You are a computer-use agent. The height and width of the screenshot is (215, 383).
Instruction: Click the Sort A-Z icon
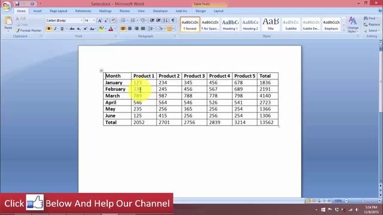tap(166, 20)
